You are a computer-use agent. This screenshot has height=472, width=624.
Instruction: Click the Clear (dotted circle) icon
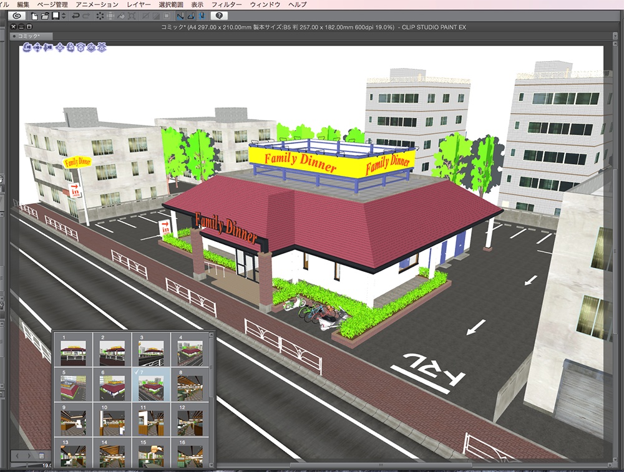pos(100,16)
